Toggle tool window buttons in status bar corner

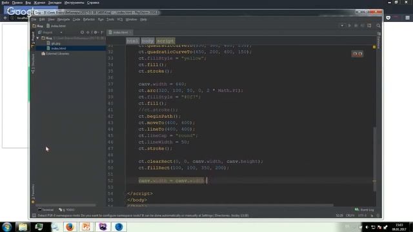[x=34, y=215]
